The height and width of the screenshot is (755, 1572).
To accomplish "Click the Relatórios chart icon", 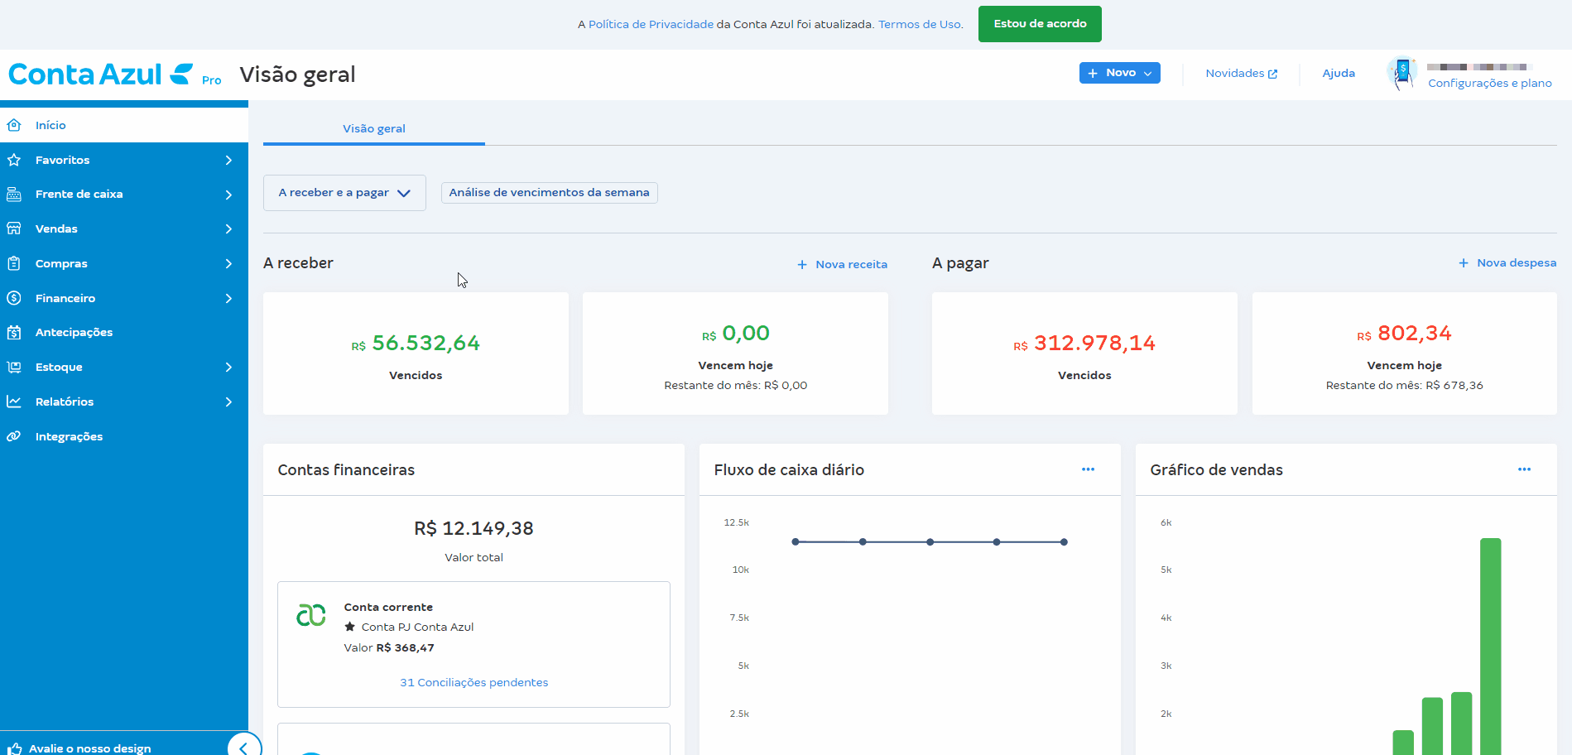I will 14,402.
